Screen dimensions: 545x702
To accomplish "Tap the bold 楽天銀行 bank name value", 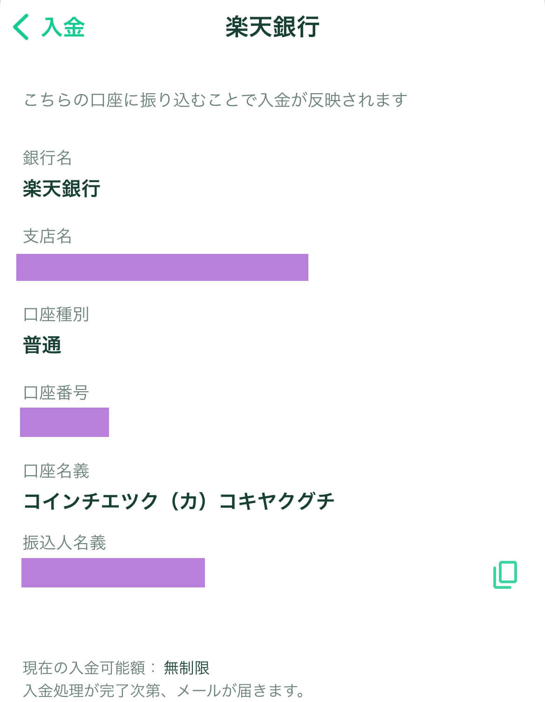I will click(61, 189).
